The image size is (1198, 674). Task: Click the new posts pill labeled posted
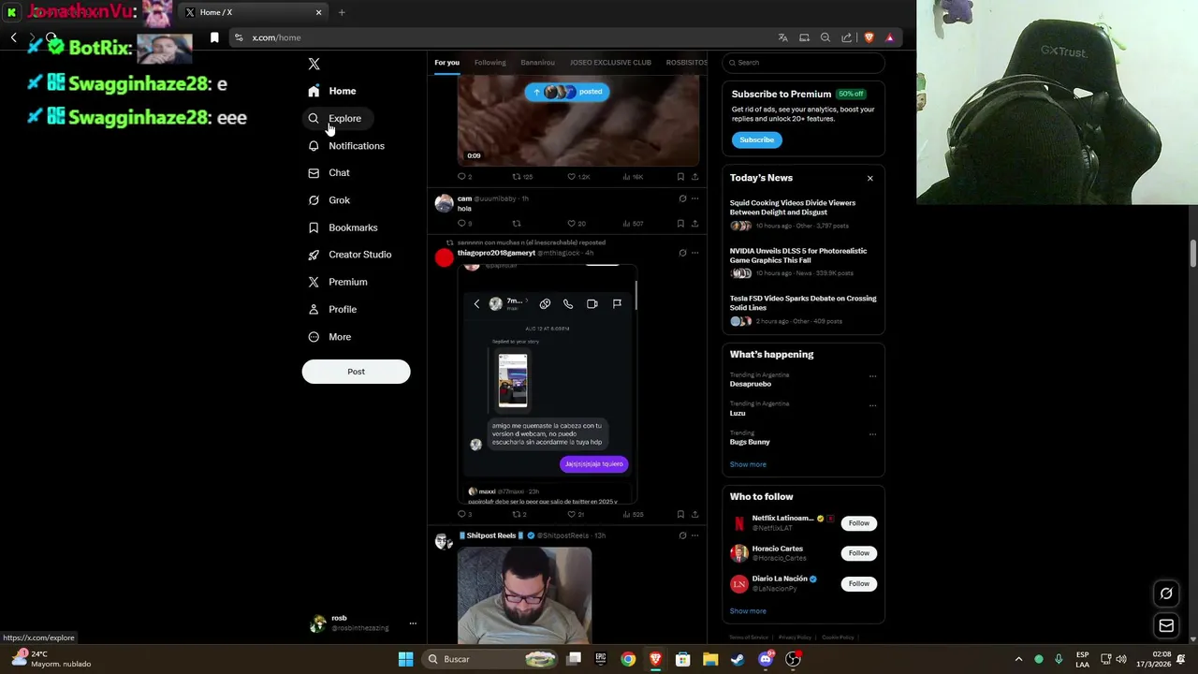(x=567, y=92)
